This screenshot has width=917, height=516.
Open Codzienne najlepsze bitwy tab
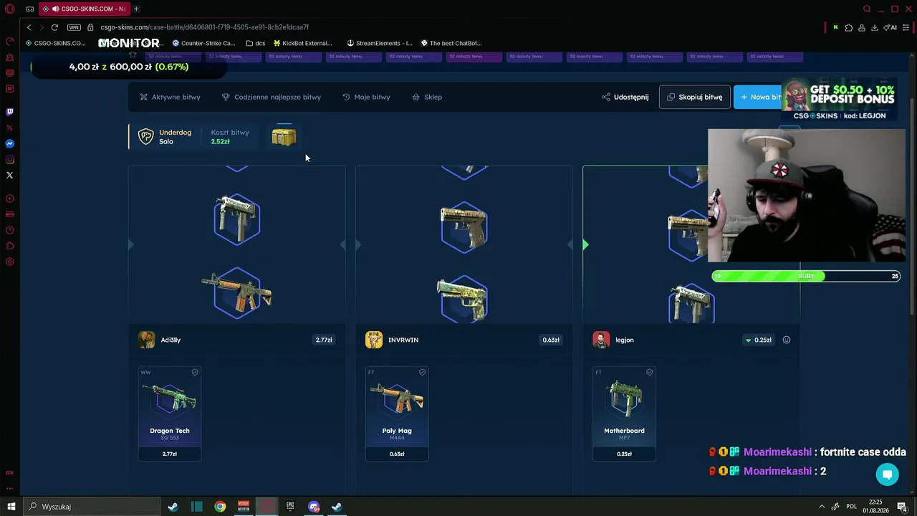coord(272,97)
